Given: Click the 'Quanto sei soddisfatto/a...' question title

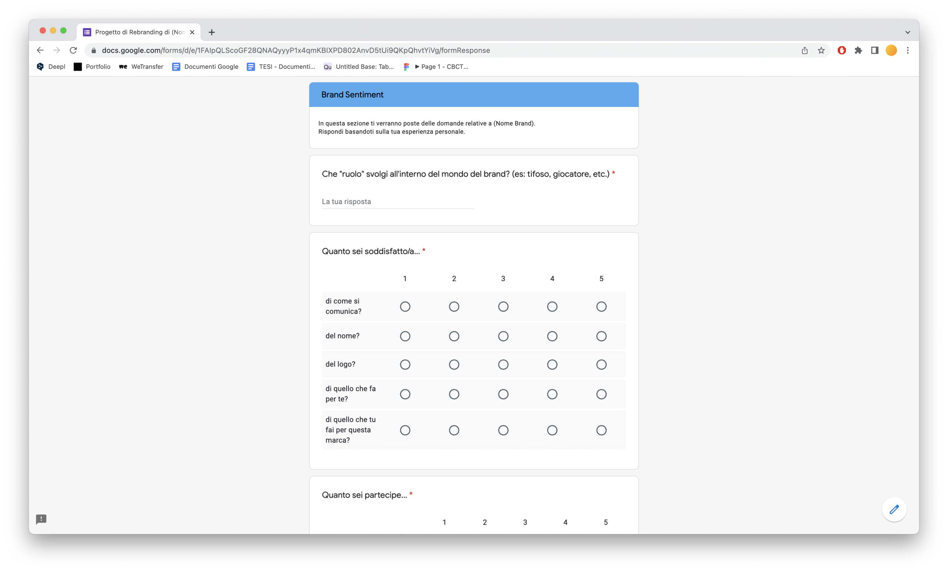Looking at the screenshot, I should click(x=371, y=251).
